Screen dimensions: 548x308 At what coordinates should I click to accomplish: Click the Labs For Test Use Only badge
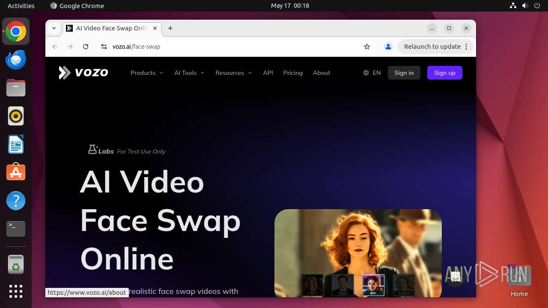[x=127, y=150]
